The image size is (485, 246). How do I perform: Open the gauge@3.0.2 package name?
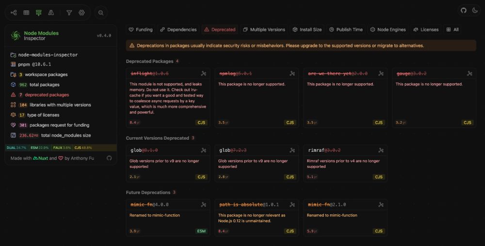(x=411, y=74)
